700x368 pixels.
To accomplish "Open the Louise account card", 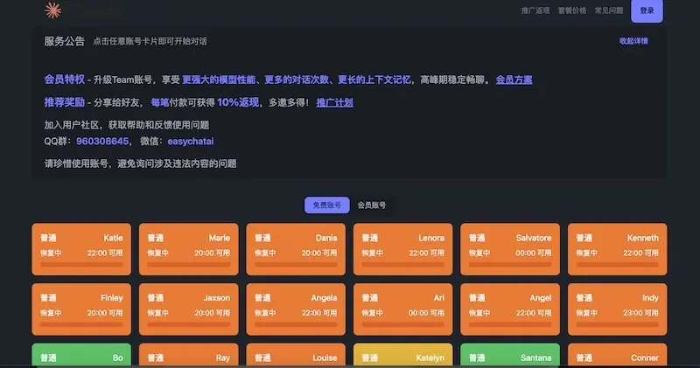I will click(296, 356).
